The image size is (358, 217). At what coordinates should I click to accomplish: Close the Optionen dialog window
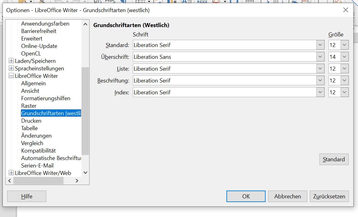(x=346, y=10)
